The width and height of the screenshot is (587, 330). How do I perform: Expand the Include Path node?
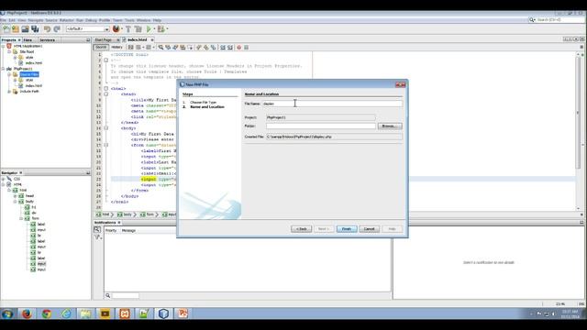coord(9,92)
